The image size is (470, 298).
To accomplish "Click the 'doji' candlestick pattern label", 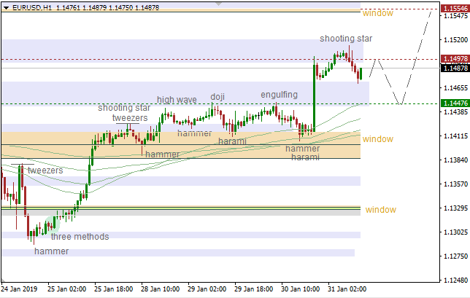I will tap(217, 96).
